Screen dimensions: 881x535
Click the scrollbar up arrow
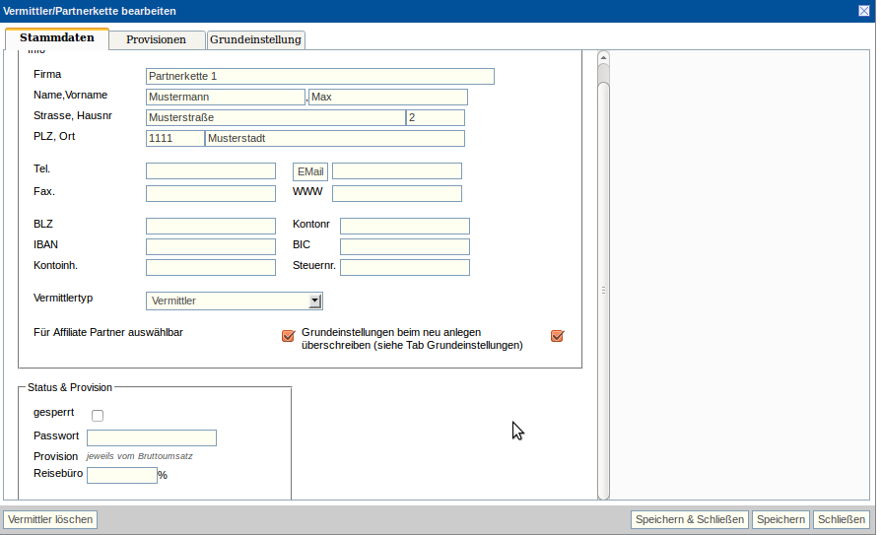tap(603, 57)
